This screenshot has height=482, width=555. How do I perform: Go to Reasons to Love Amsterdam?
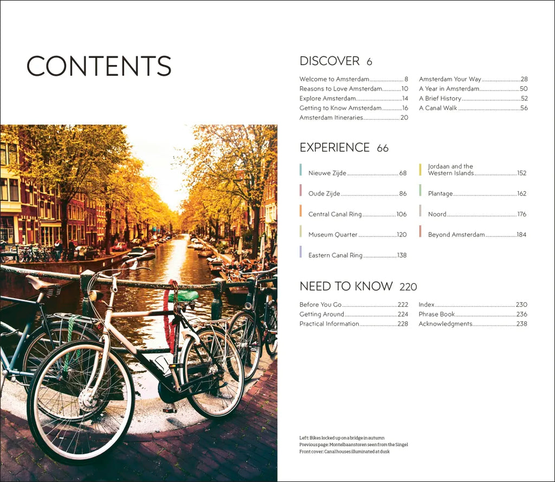click(x=341, y=89)
